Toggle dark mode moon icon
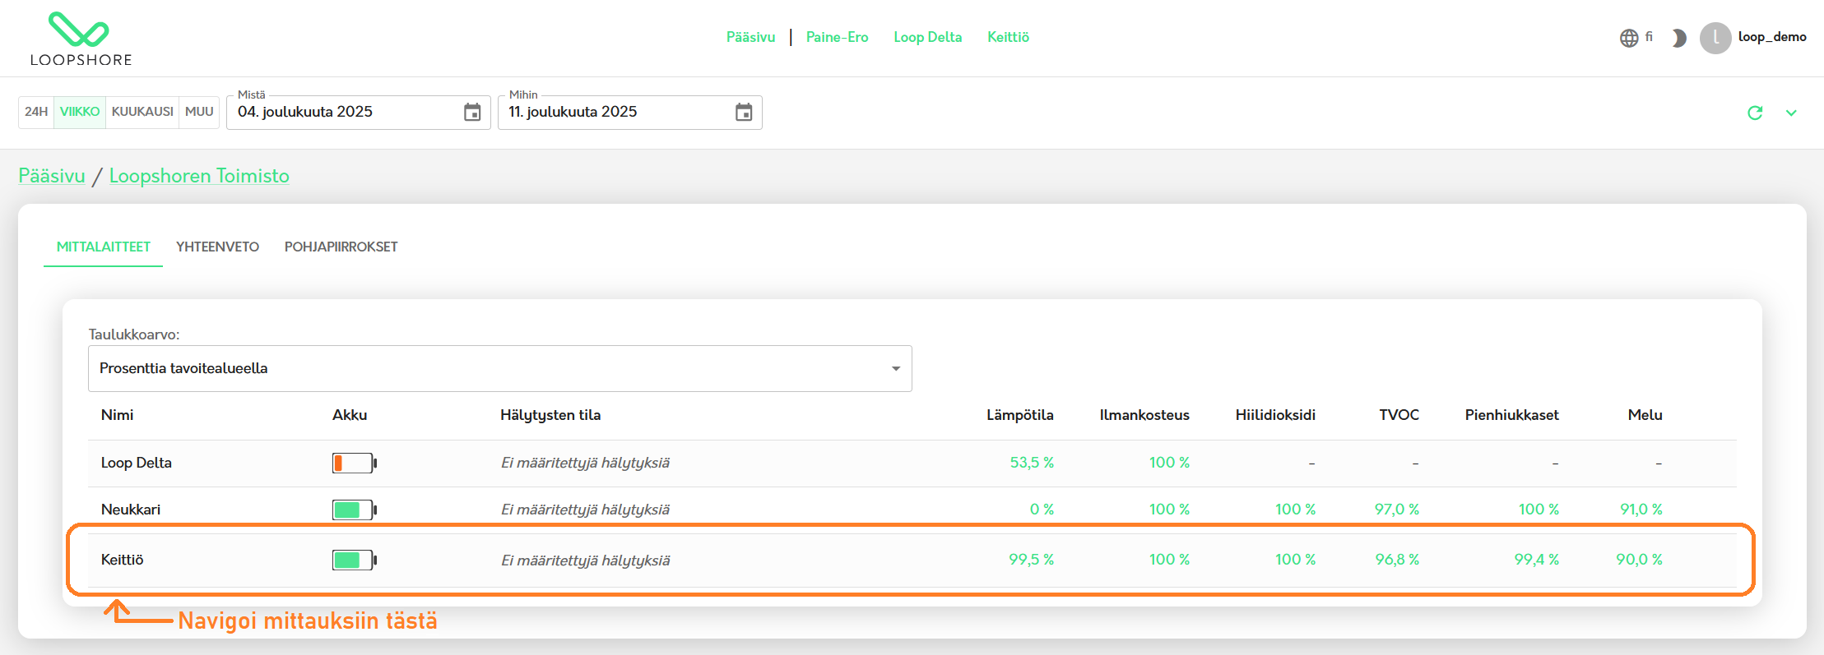This screenshot has height=655, width=1824. coord(1678,38)
